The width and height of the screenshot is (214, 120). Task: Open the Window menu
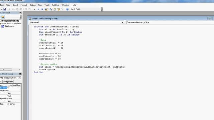click(x=65, y=5)
